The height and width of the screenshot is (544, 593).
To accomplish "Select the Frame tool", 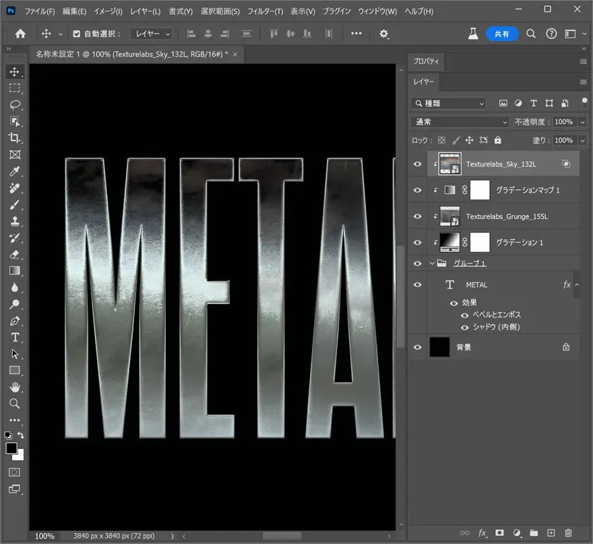I will click(x=14, y=155).
